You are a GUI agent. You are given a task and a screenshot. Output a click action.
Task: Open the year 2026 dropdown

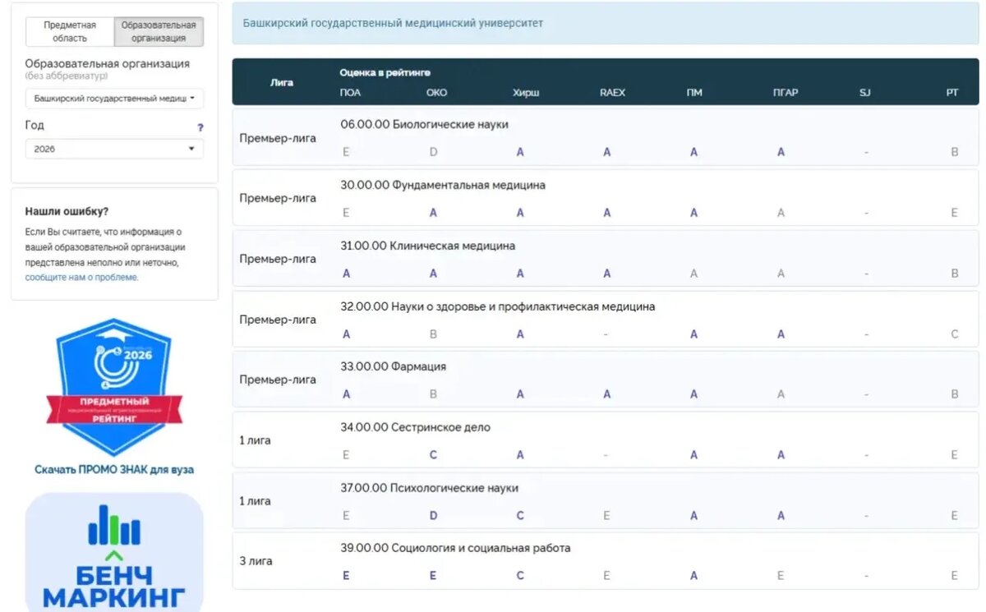(114, 149)
